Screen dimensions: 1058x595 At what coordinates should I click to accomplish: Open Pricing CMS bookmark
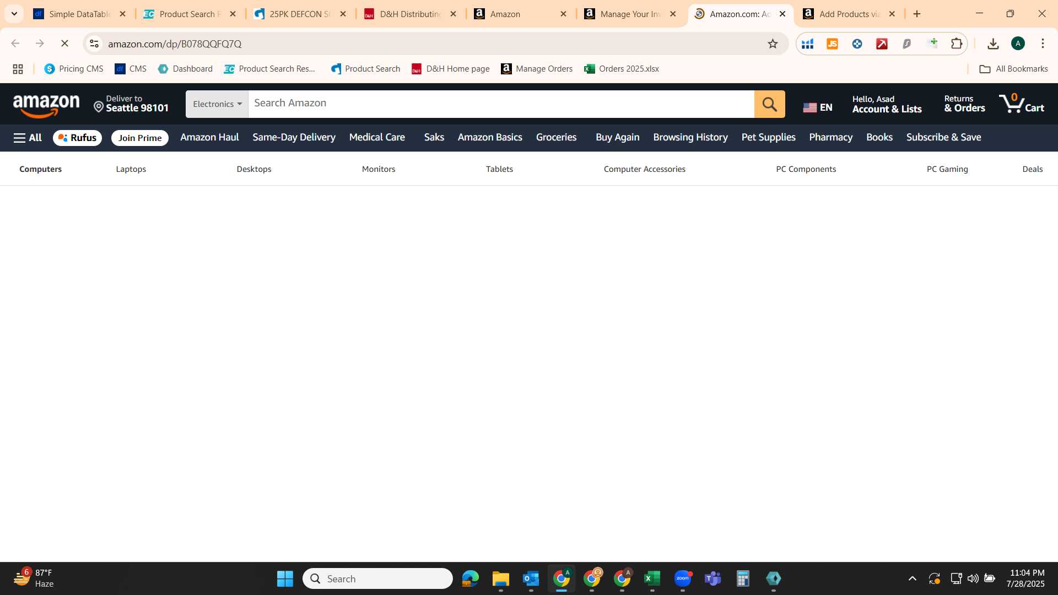74,69
